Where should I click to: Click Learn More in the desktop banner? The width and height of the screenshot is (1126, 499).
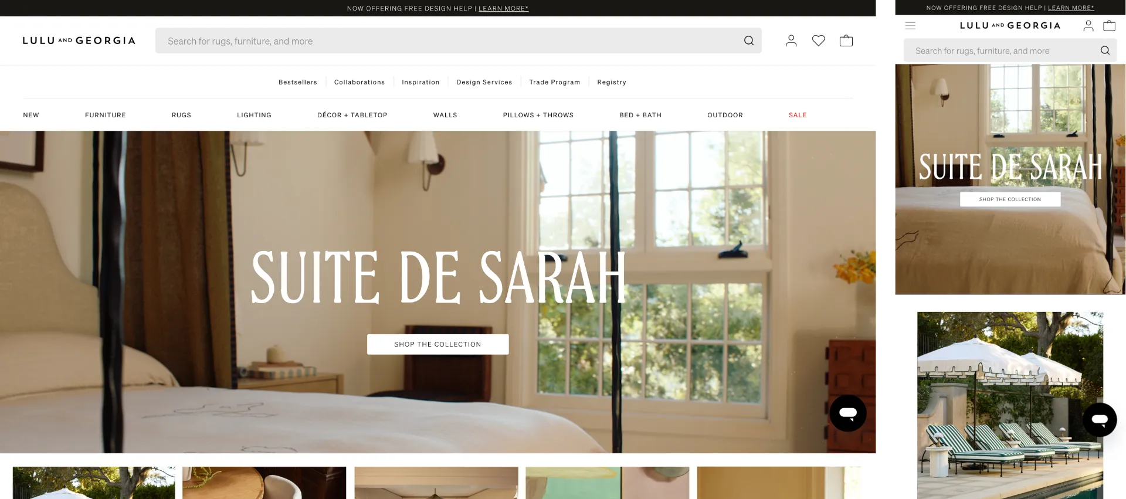coord(503,9)
